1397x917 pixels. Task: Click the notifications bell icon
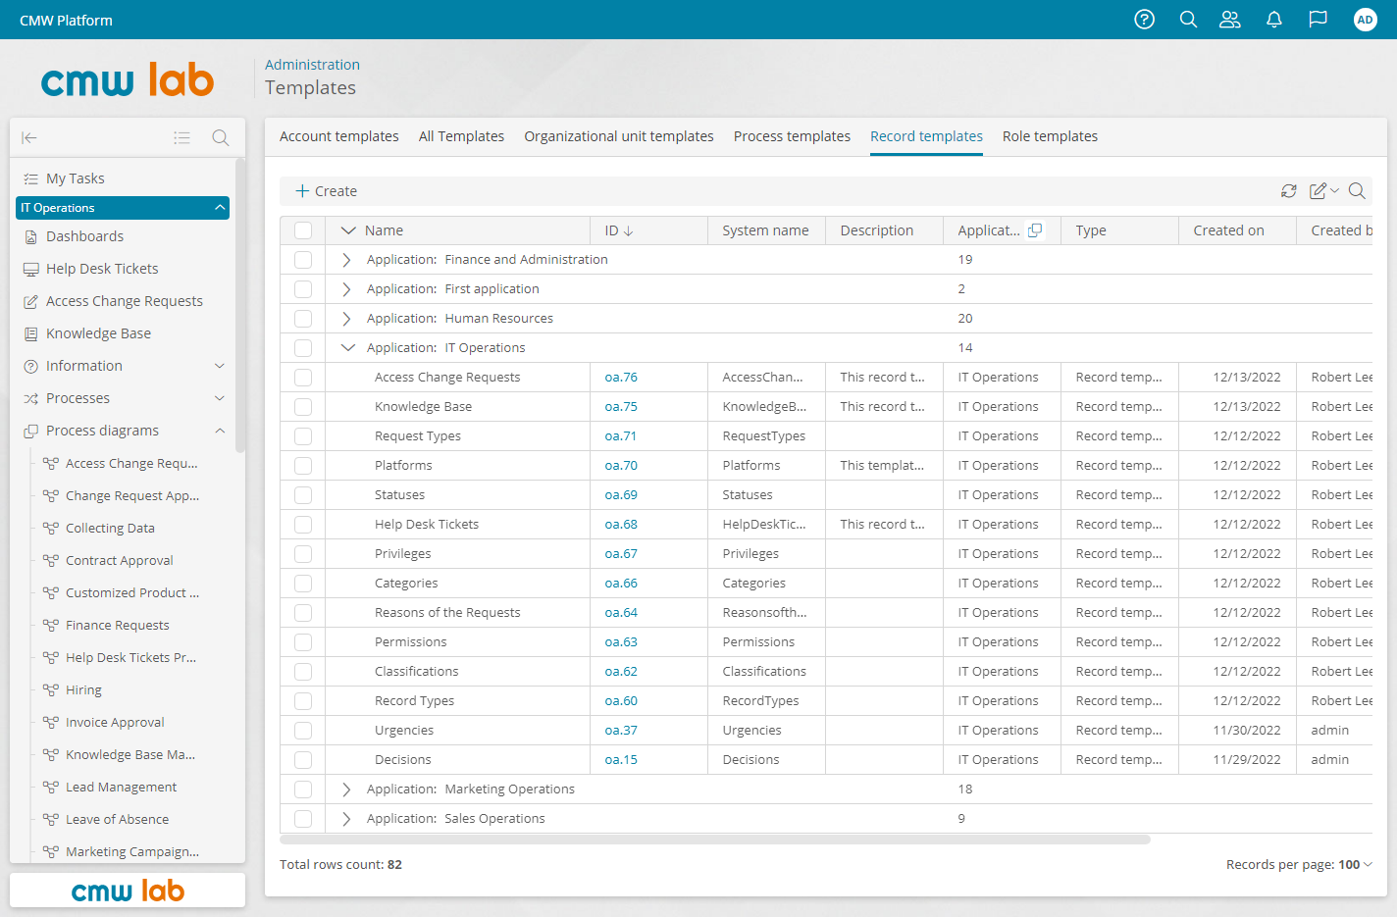(1274, 20)
